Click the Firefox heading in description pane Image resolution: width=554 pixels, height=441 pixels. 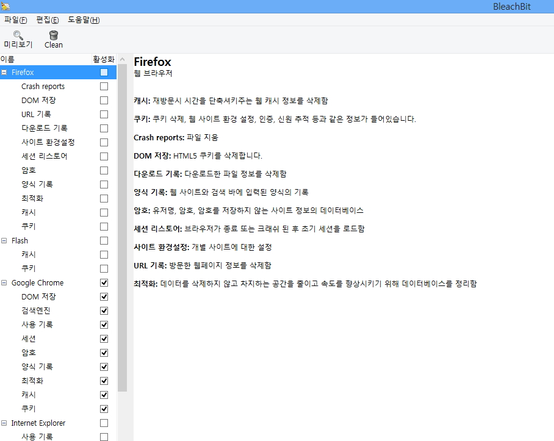coord(153,62)
